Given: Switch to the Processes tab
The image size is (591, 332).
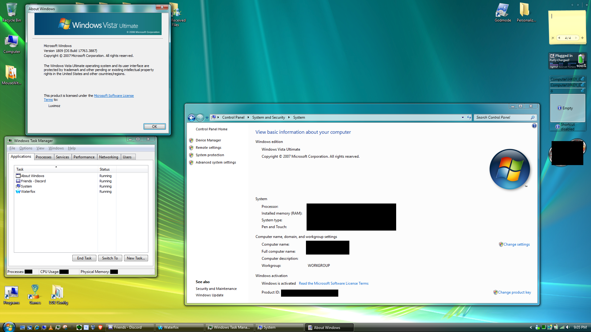Looking at the screenshot, I should click(43, 157).
